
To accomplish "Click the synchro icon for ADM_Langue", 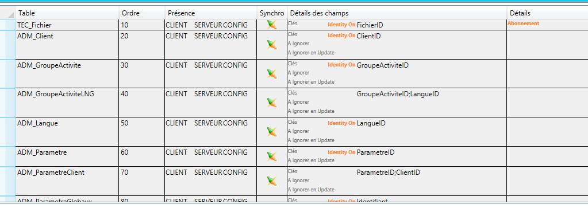I will 272,132.
